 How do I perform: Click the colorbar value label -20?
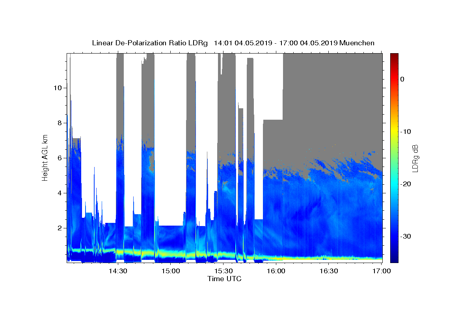(406, 184)
